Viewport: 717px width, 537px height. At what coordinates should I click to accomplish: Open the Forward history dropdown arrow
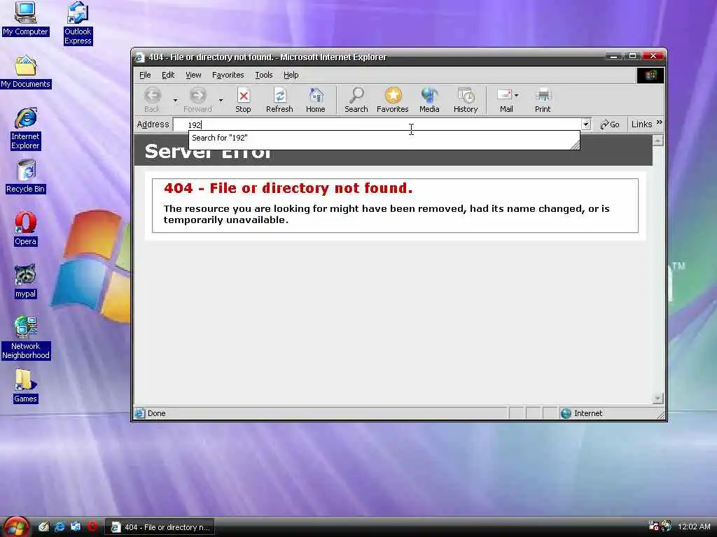click(221, 100)
